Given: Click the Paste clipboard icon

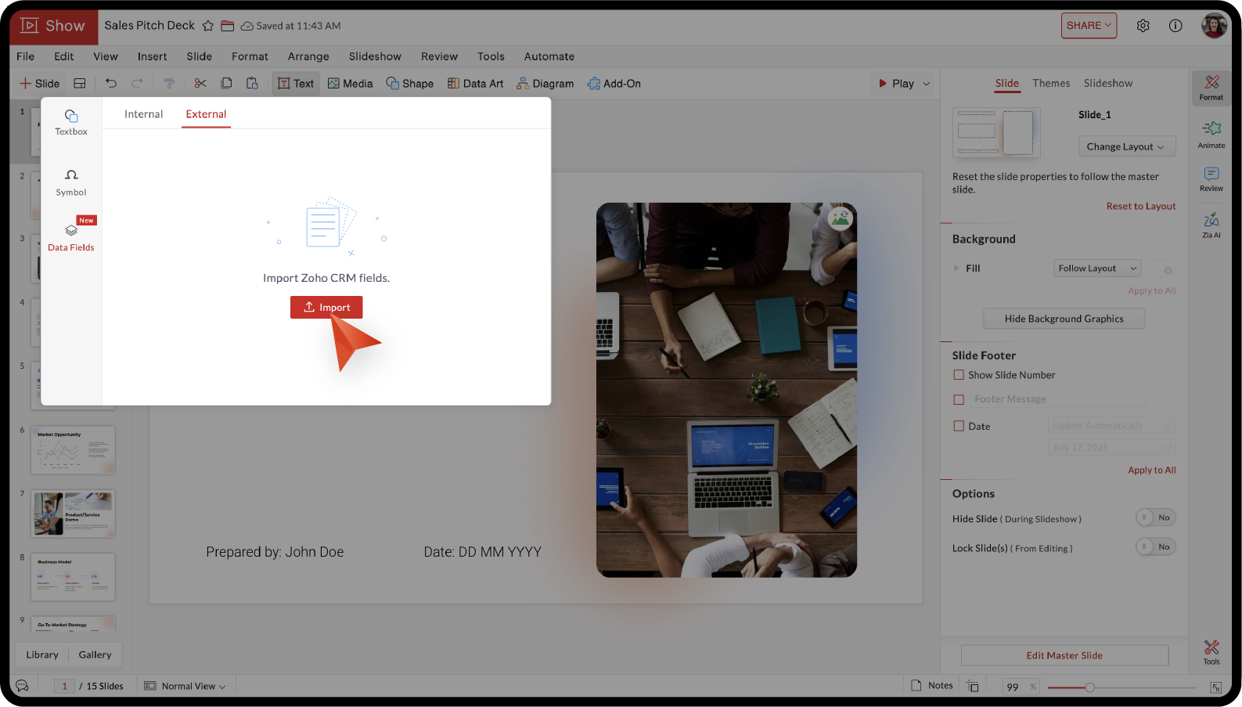Looking at the screenshot, I should tap(252, 83).
